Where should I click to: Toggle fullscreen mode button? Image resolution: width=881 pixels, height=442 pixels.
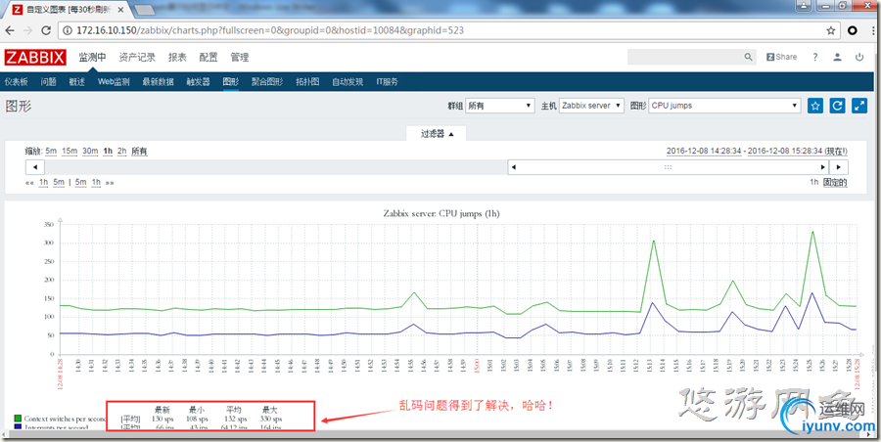coord(859,106)
